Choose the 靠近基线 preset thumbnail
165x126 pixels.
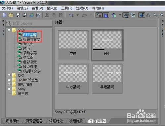point(107,79)
